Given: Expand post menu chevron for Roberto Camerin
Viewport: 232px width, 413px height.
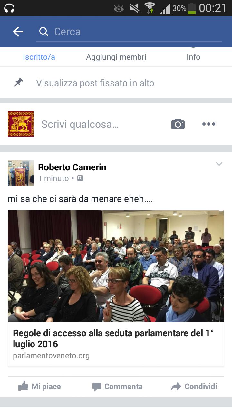Looking at the screenshot, I should click(219, 164).
